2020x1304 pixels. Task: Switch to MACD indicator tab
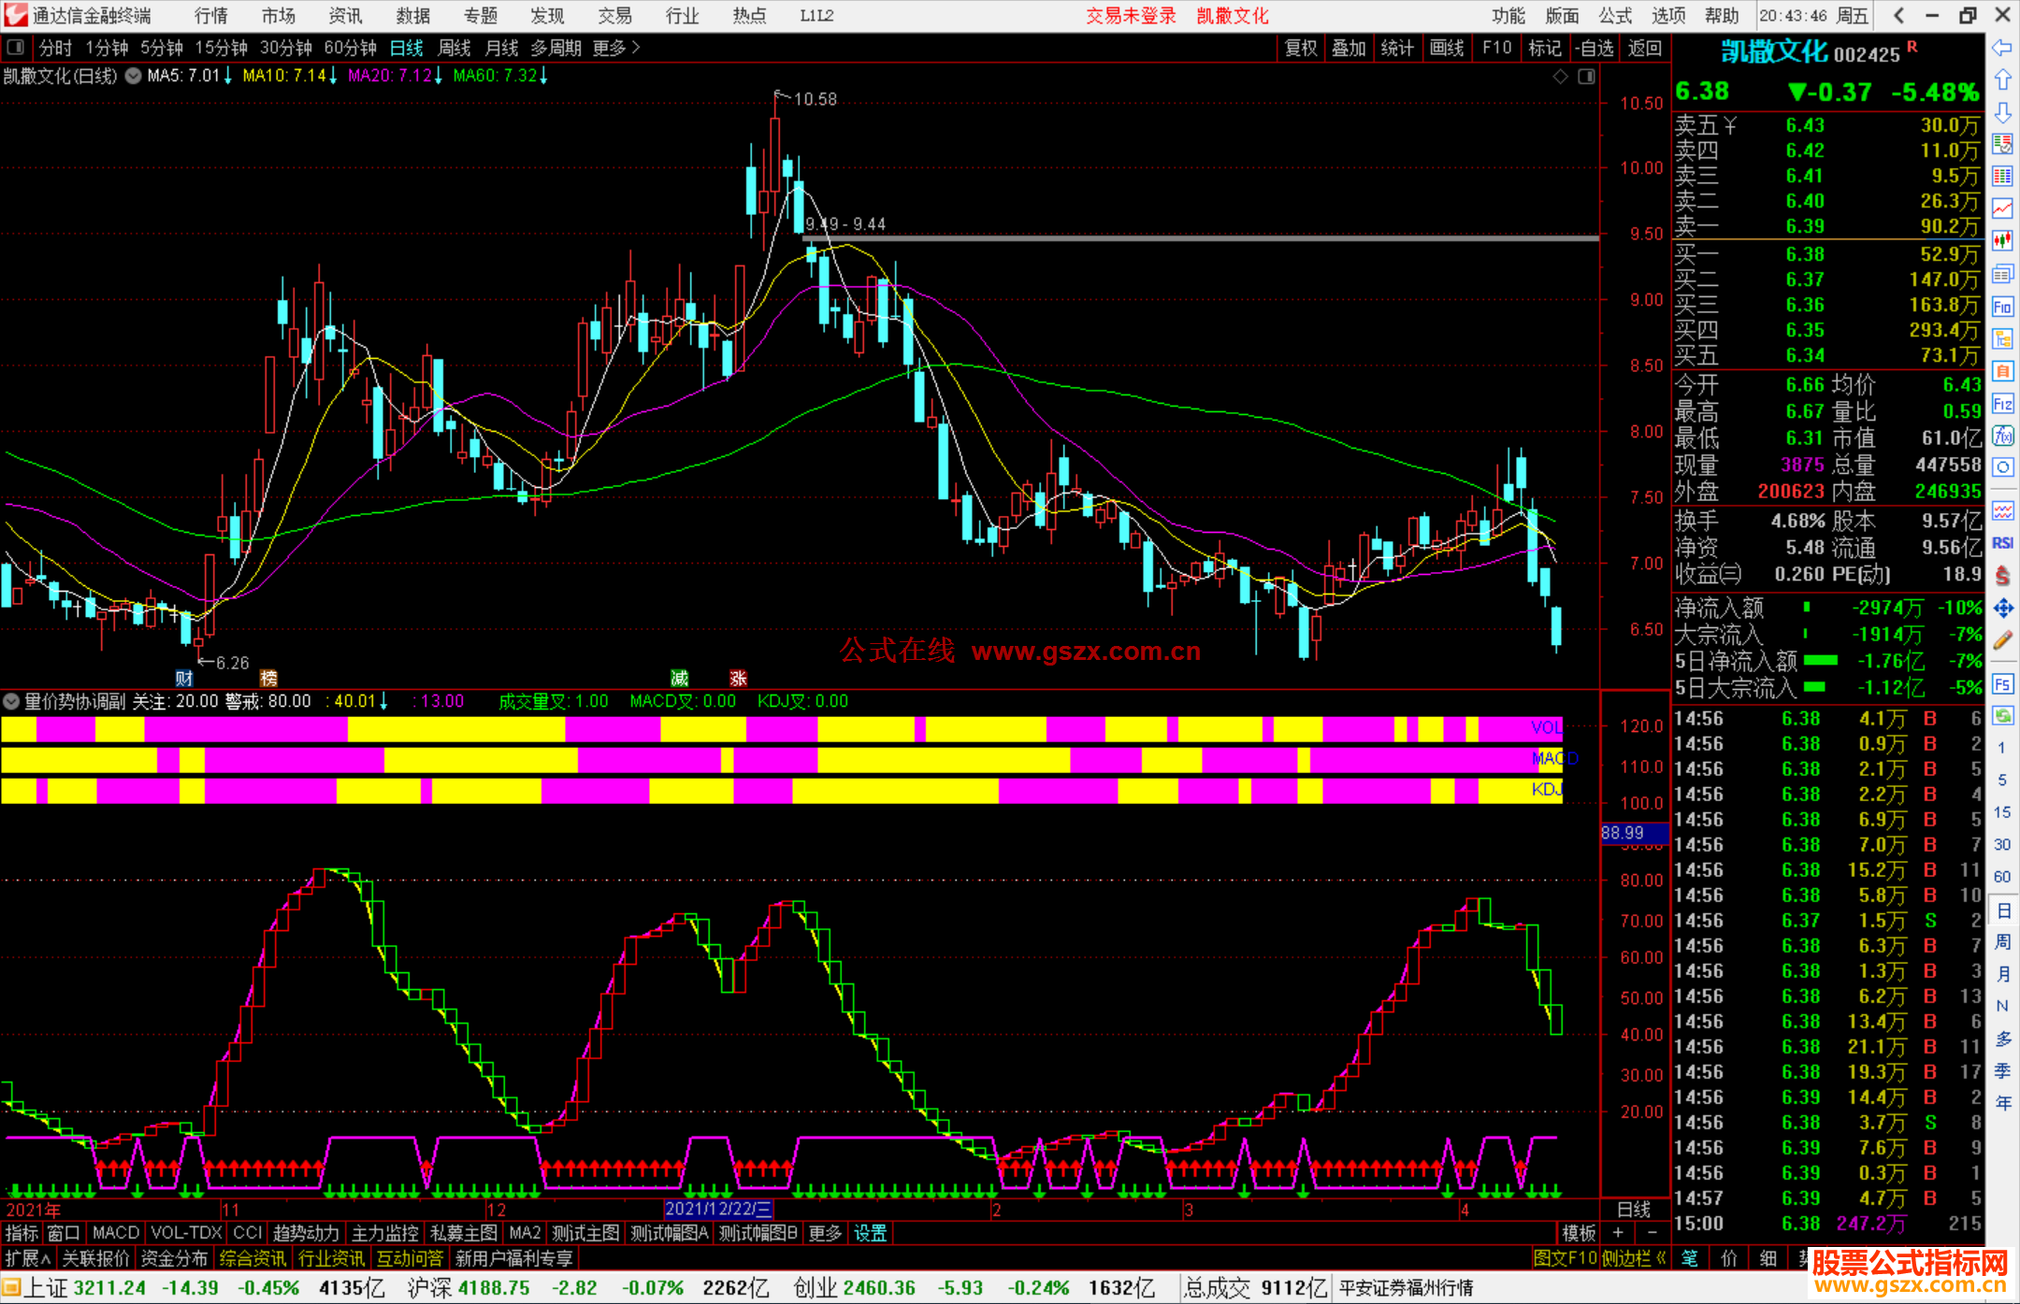point(116,1233)
